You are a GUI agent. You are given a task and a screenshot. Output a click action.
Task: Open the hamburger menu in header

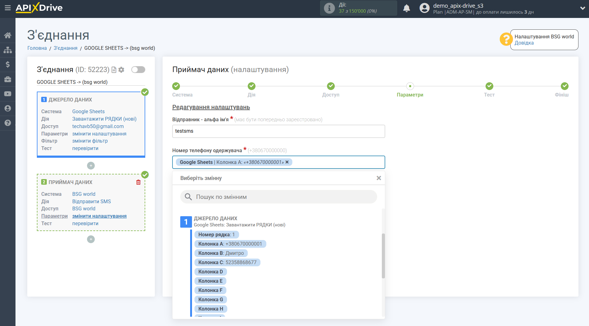tap(7, 8)
